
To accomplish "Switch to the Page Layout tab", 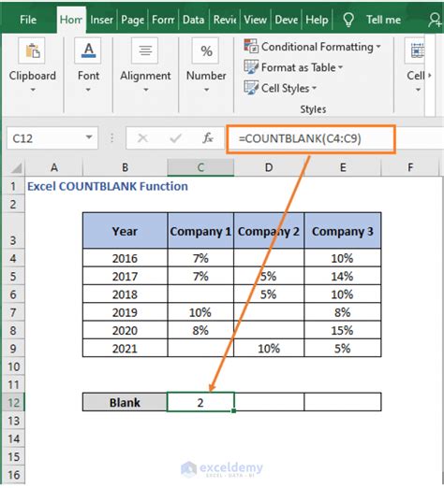I will point(132,20).
